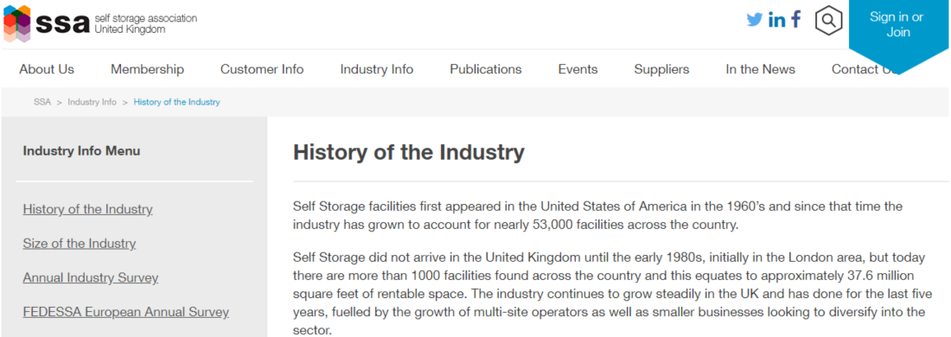Click Sign in or Join button

point(897,25)
